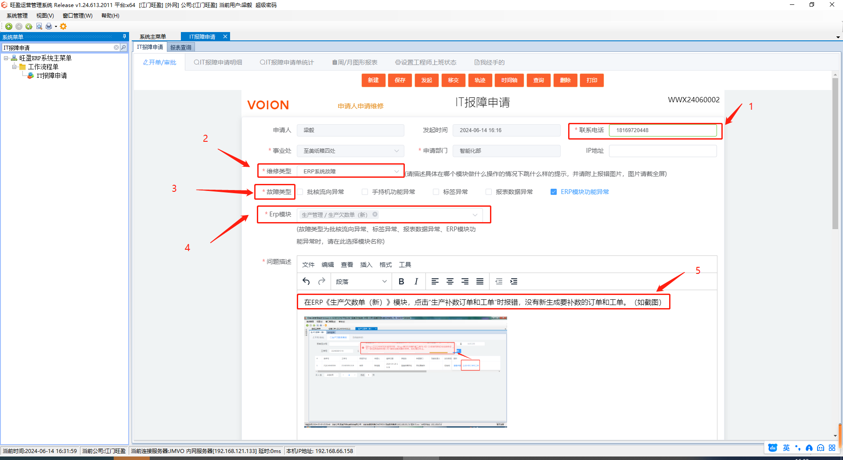Click the 轨迹 button

pos(480,80)
